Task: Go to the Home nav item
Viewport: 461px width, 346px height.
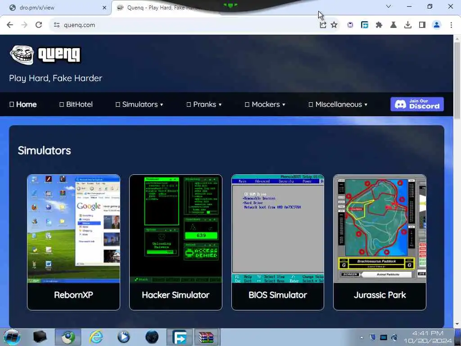Action: (x=23, y=105)
